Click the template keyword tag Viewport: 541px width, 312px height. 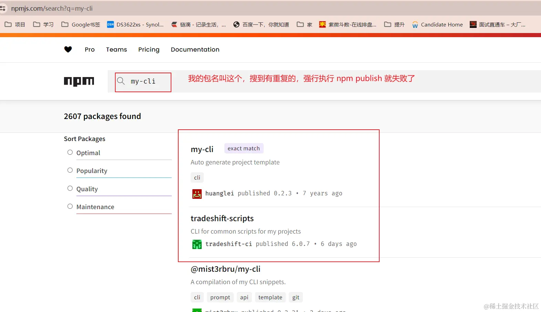coord(270,297)
